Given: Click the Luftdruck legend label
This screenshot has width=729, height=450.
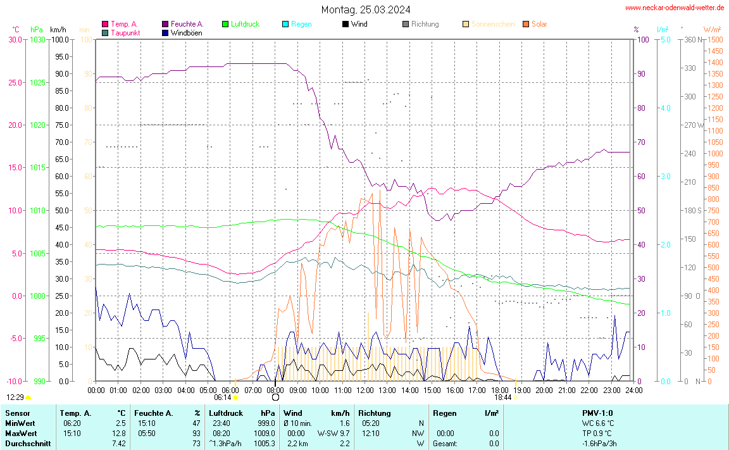Looking at the screenshot, I should coord(245,24).
